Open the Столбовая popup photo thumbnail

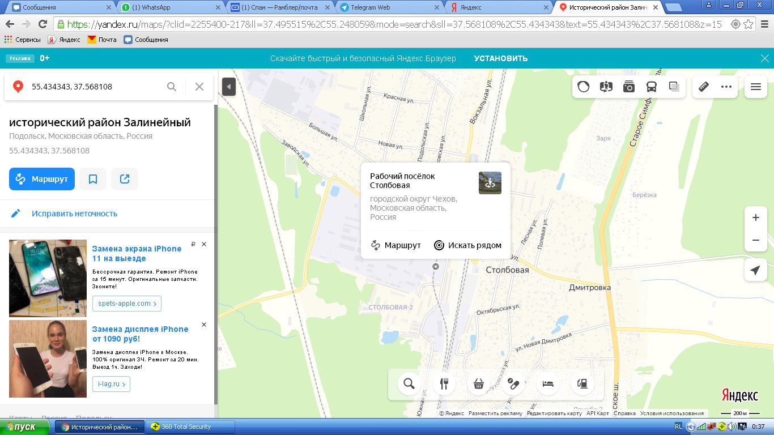(490, 183)
